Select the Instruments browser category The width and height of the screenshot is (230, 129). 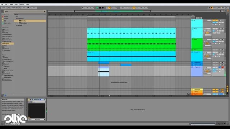click(x=8, y=34)
